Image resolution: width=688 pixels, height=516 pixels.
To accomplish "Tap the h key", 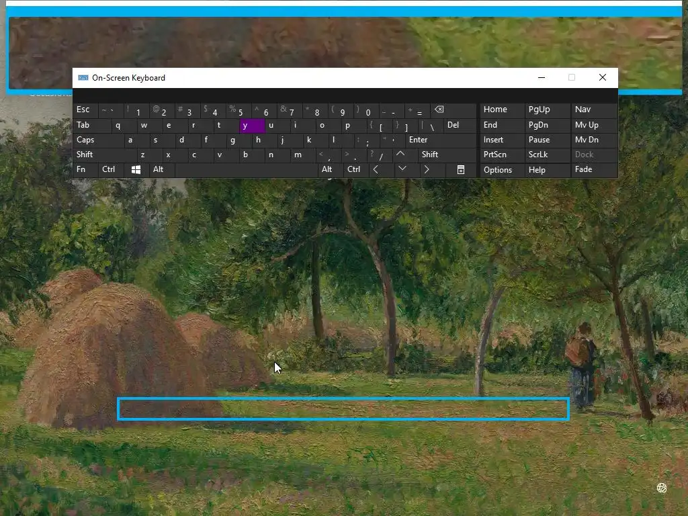I will [264, 140].
